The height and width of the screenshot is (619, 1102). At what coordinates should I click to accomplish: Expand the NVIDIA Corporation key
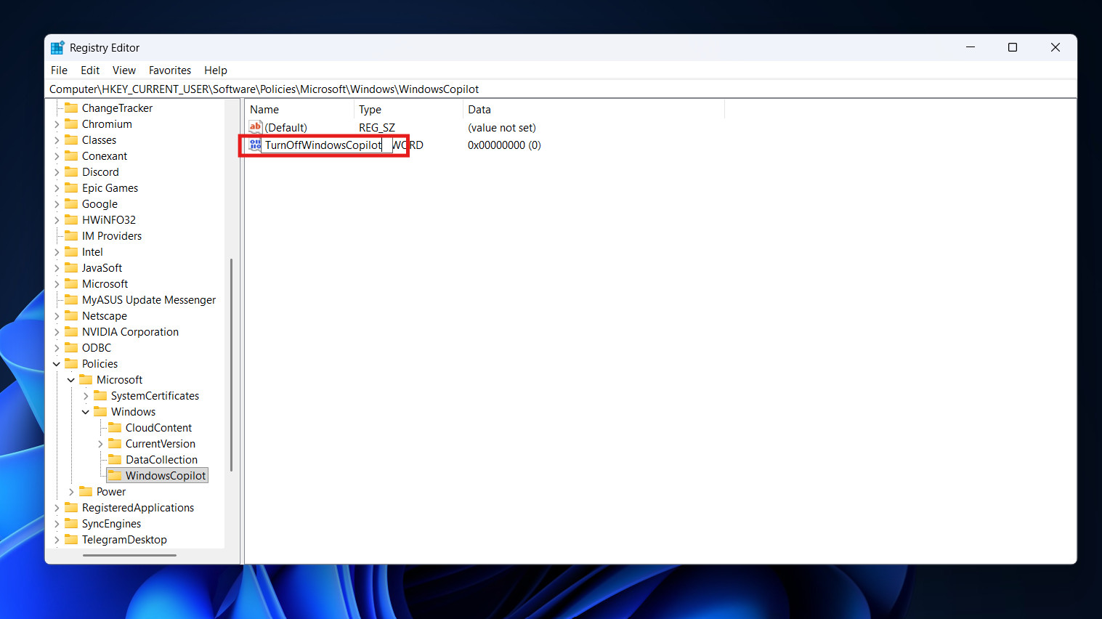click(57, 331)
